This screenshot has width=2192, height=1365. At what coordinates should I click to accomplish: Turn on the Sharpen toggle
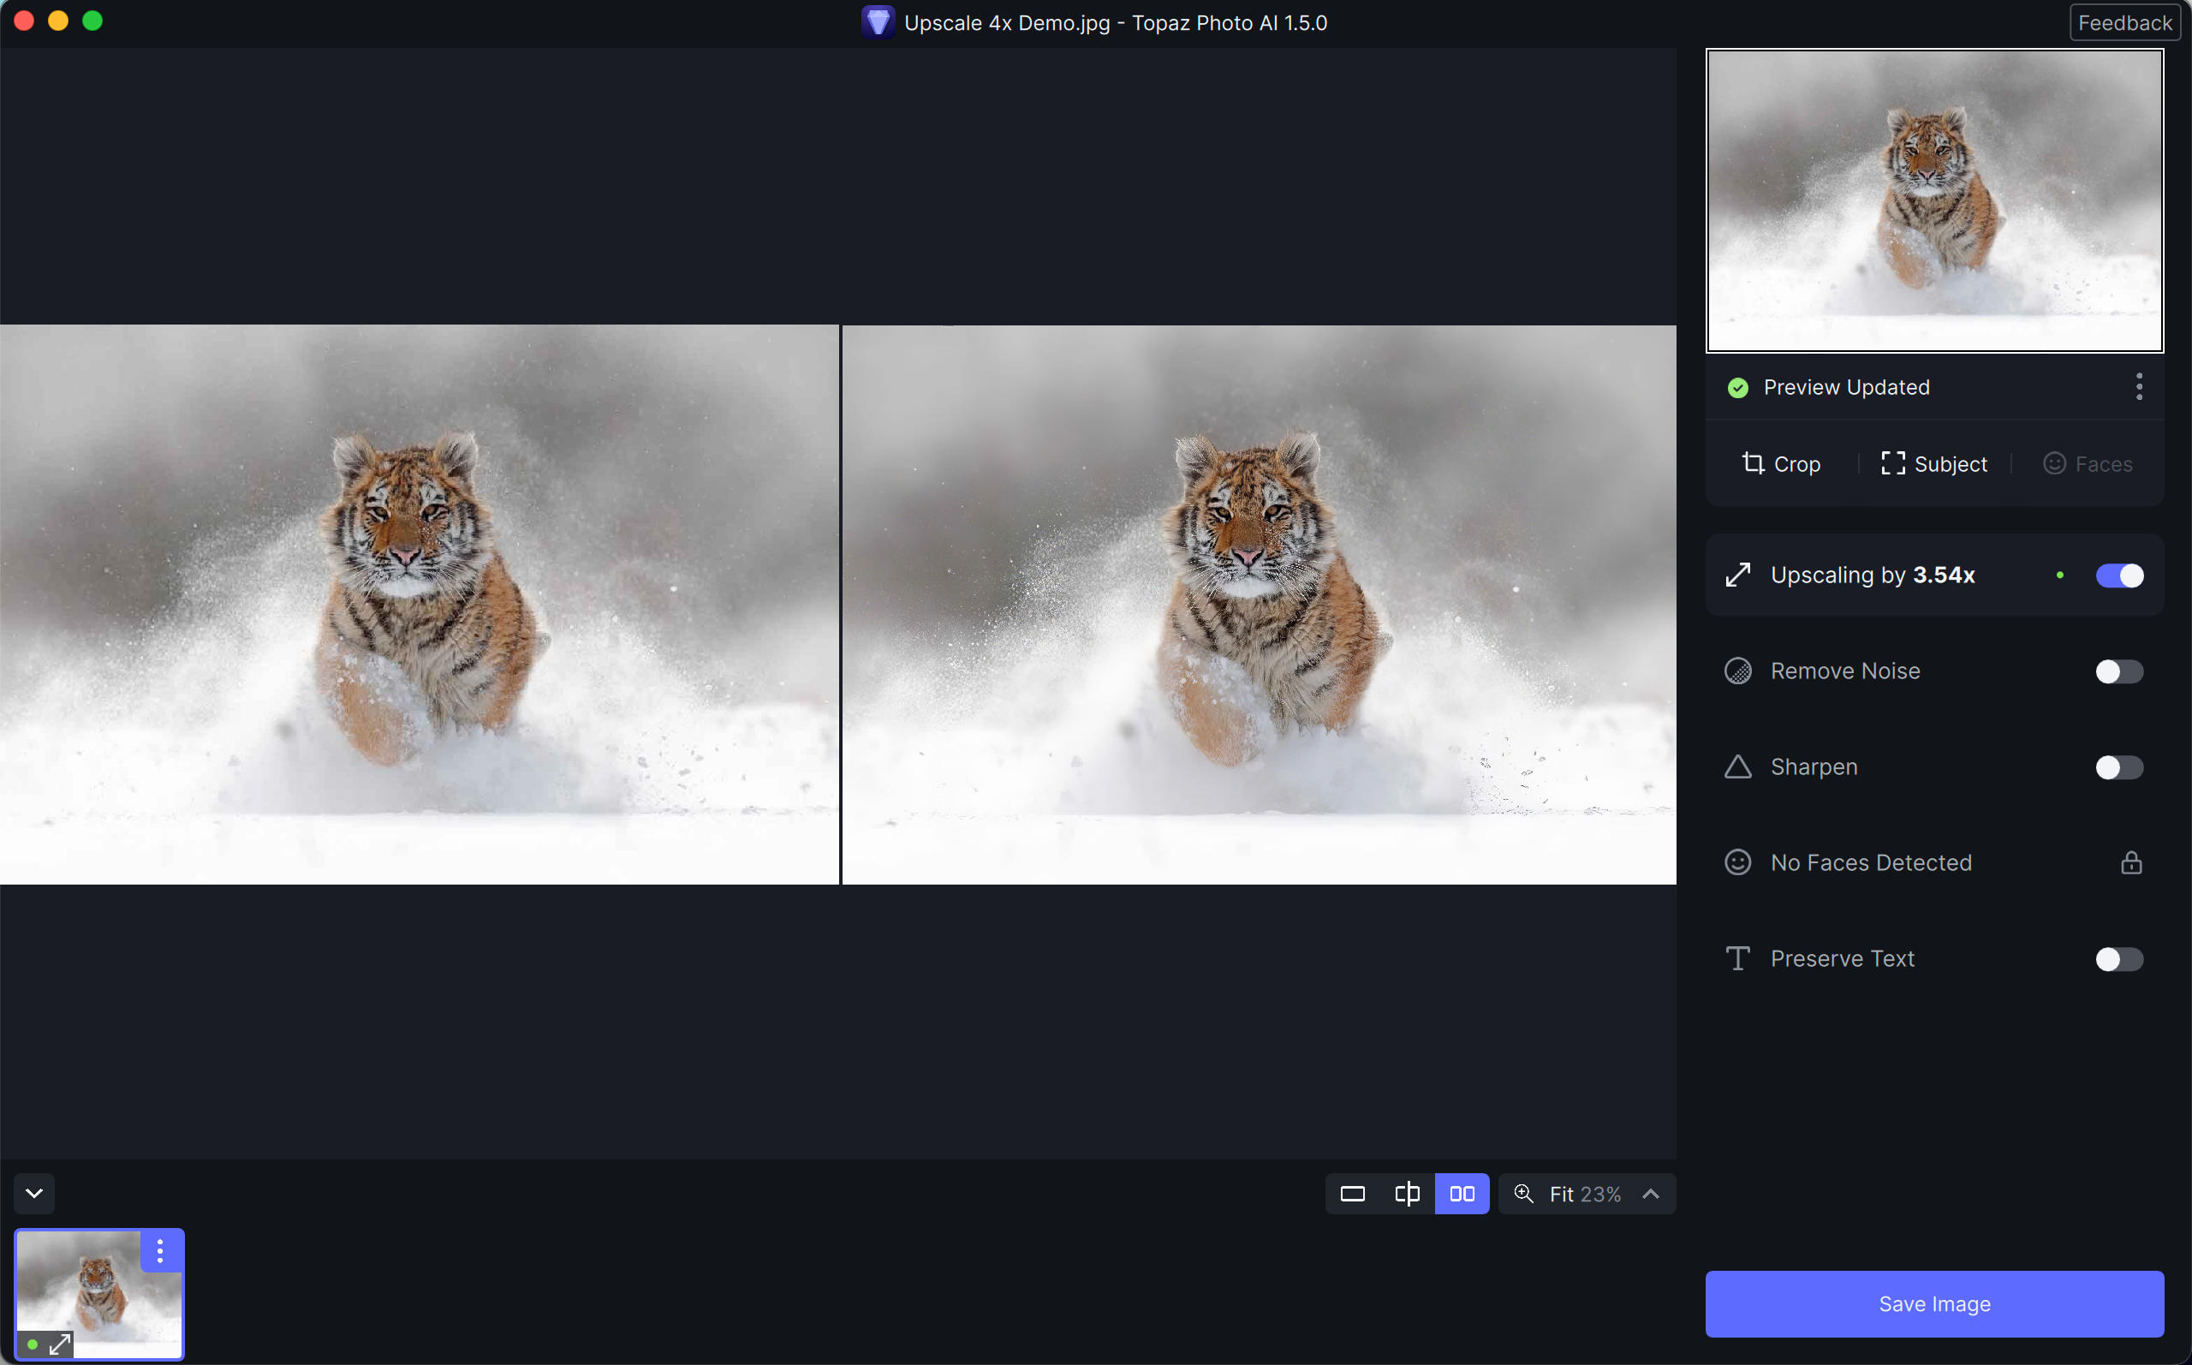point(2118,766)
